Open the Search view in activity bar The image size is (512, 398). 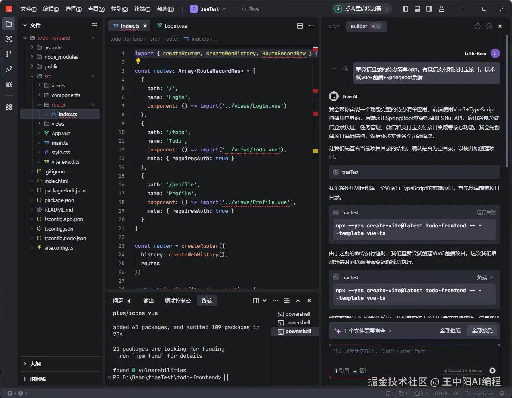click(9, 39)
